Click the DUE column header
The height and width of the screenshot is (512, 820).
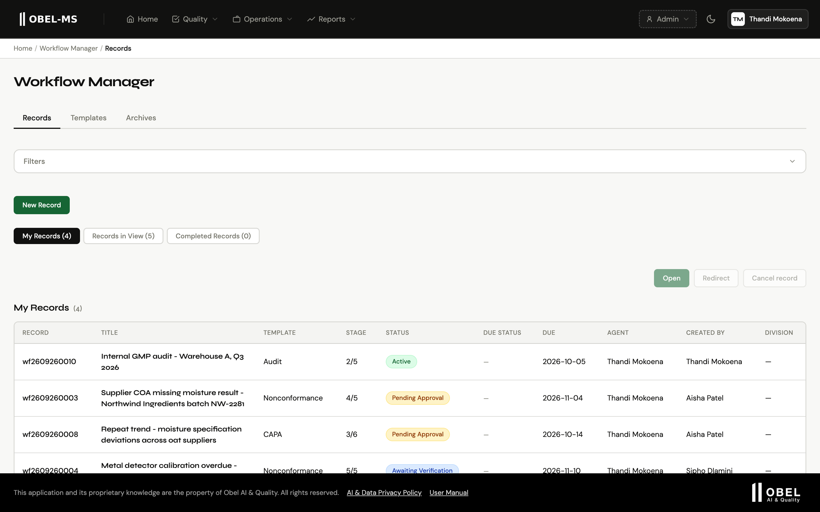tap(549, 333)
